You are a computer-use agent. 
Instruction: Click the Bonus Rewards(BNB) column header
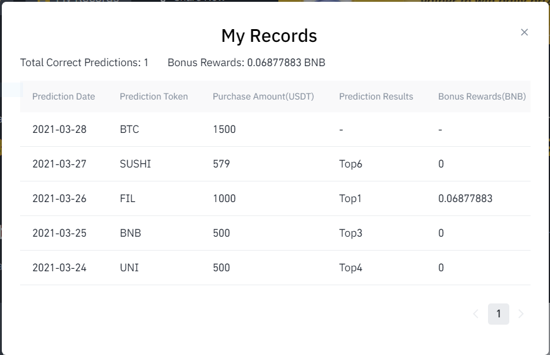(x=482, y=96)
